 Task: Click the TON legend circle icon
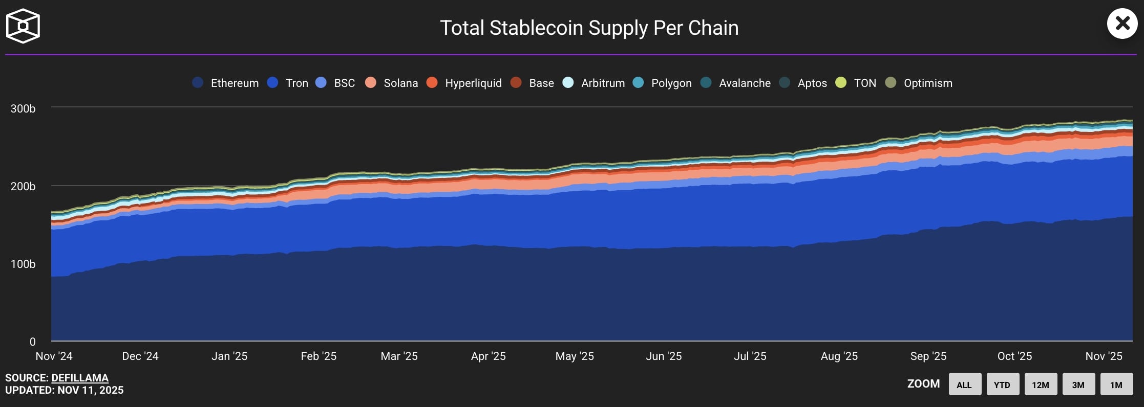841,83
